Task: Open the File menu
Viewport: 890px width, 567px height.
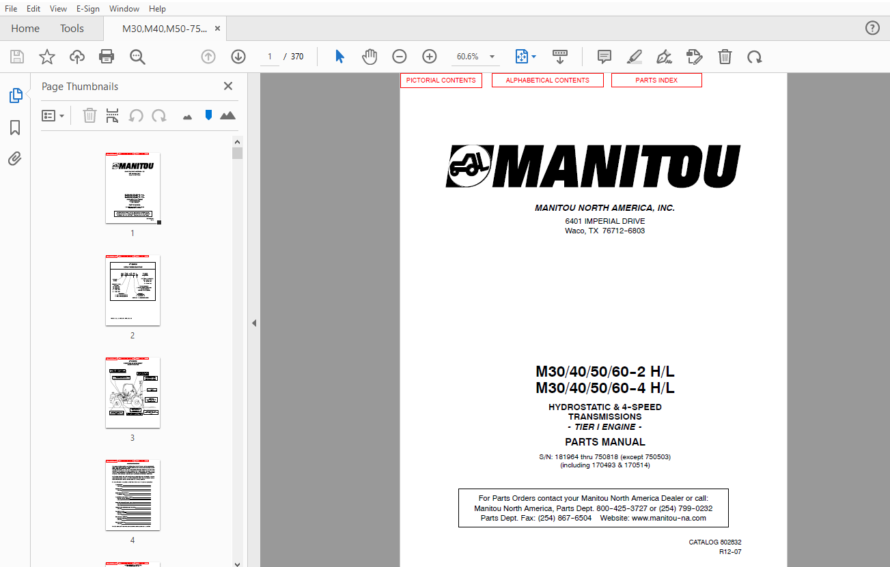Action: (11, 9)
